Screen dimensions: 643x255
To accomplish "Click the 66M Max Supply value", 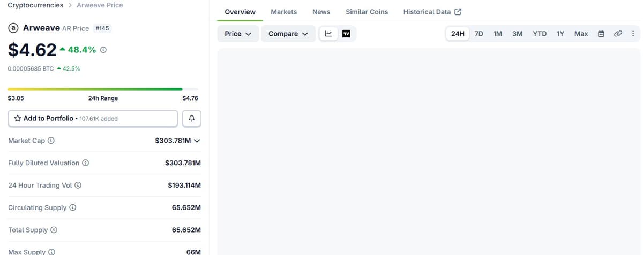I will [x=193, y=252].
